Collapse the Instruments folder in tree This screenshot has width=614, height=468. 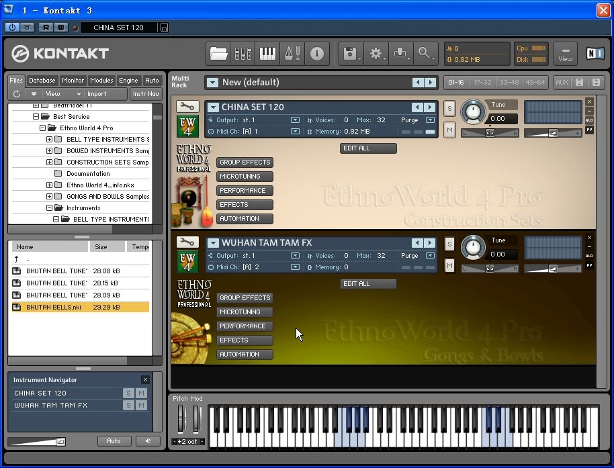tap(49, 207)
